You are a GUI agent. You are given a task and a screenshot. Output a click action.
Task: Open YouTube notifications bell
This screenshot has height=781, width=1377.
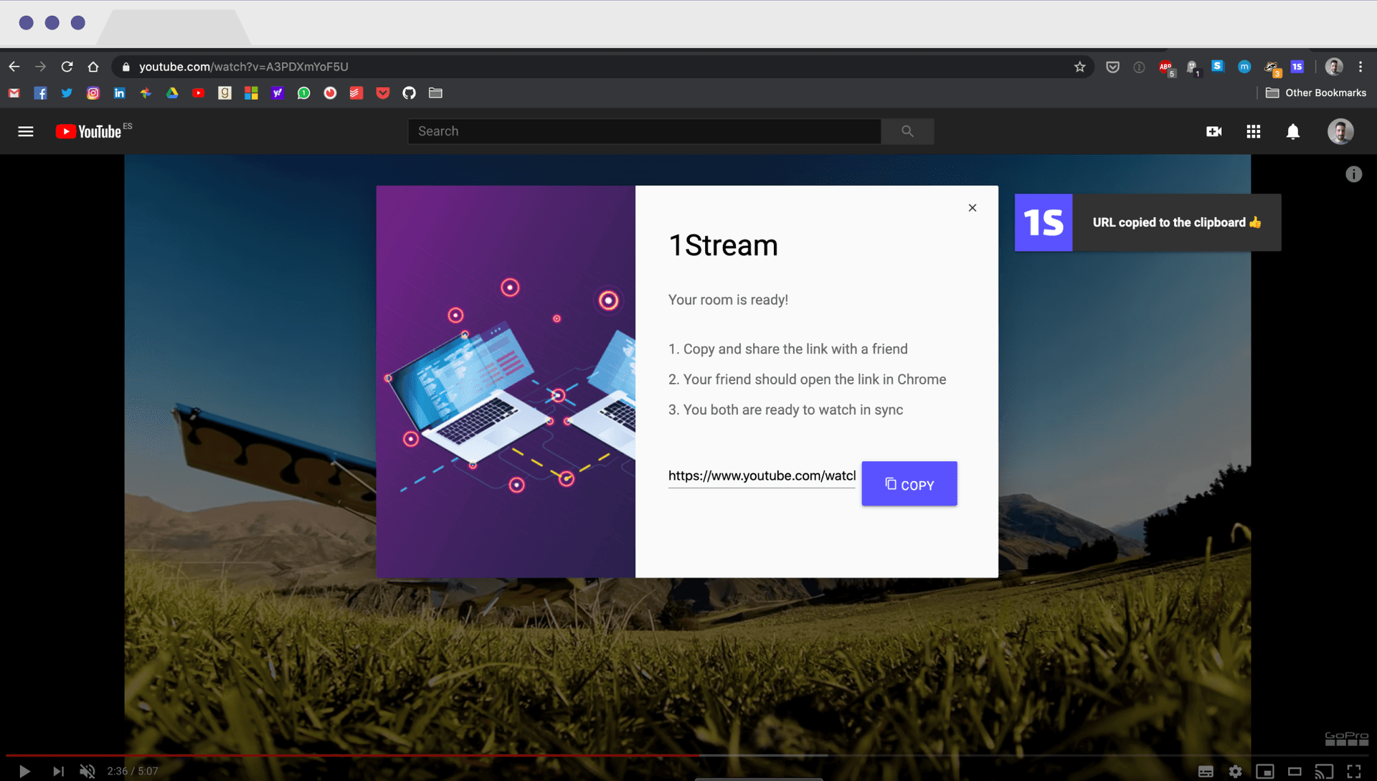click(1292, 131)
